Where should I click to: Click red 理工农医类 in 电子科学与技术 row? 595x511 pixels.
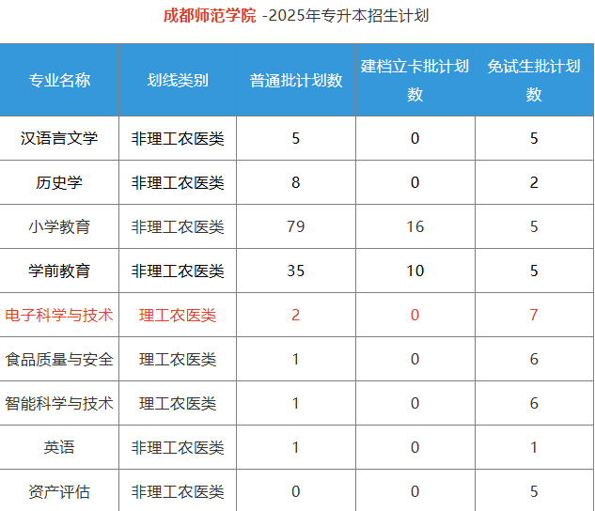(178, 315)
